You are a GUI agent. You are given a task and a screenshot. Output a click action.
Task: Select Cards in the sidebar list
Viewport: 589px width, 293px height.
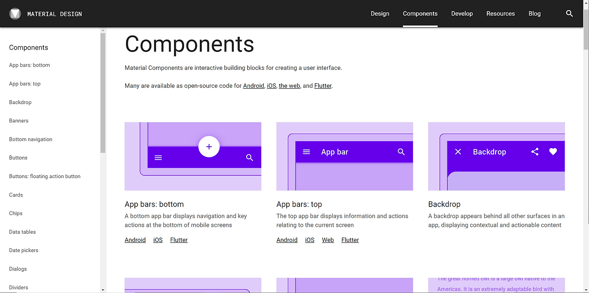[x=16, y=195]
